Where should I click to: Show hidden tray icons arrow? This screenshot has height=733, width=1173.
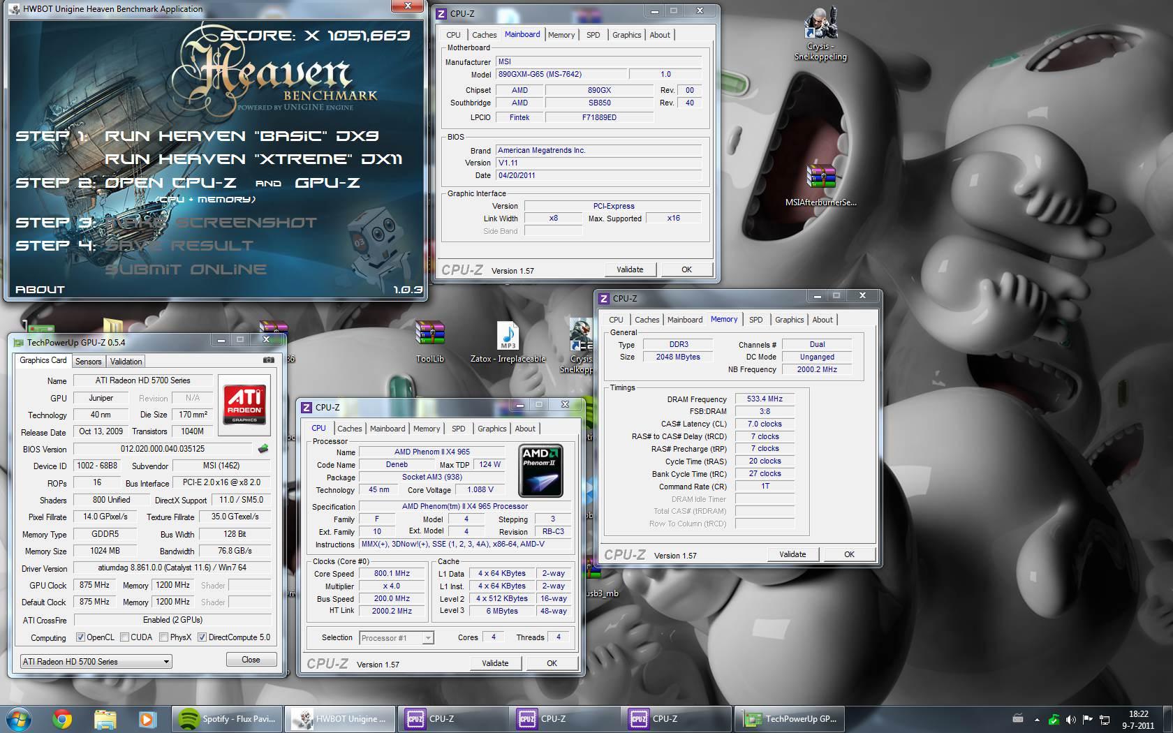1037,719
